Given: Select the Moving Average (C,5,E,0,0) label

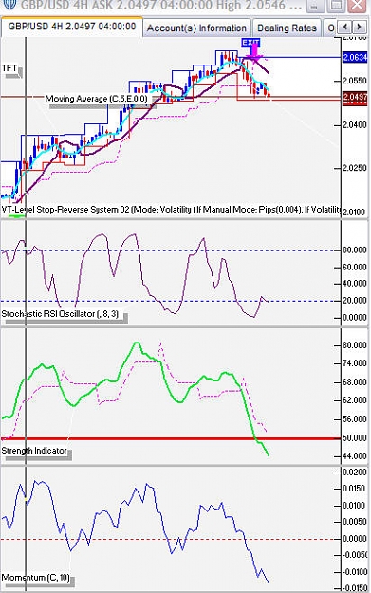Looking at the screenshot, I should 97,99.
